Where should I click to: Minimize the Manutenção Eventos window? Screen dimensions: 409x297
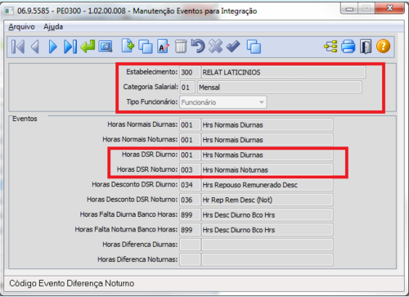point(349,8)
